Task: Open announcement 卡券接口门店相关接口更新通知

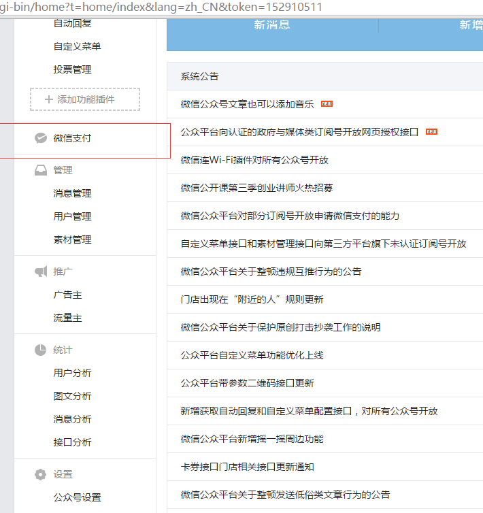Action: pos(247,467)
